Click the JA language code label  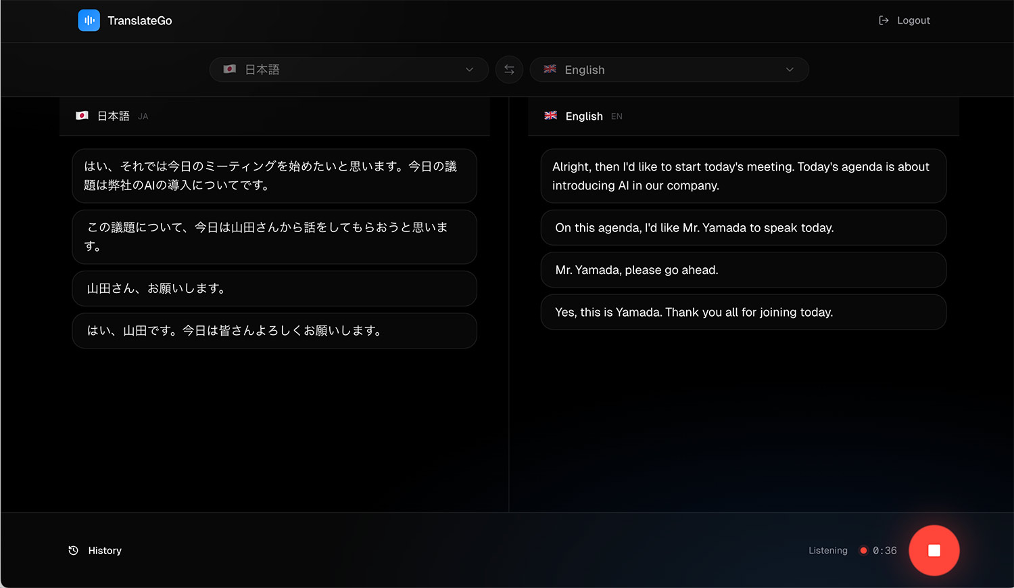[143, 116]
